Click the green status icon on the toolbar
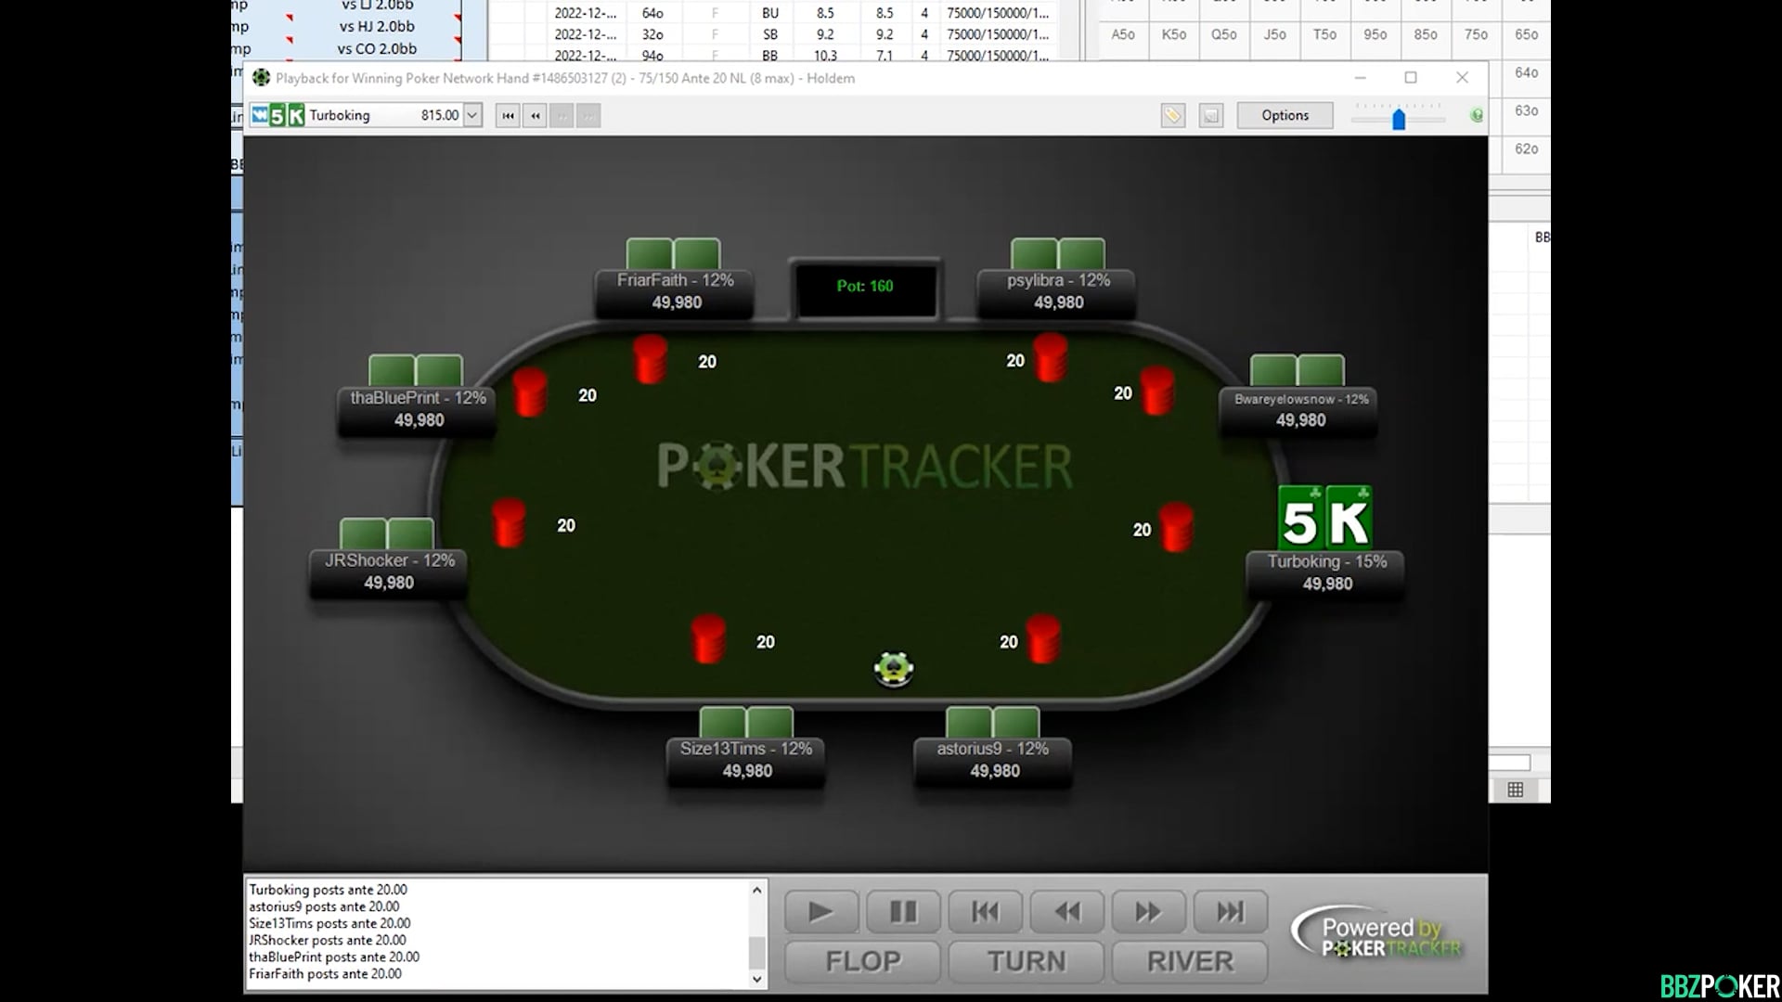 coord(1475,115)
